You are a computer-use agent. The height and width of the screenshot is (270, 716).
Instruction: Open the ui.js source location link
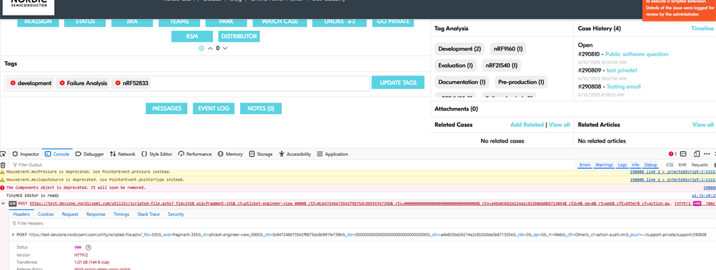pos(704,195)
